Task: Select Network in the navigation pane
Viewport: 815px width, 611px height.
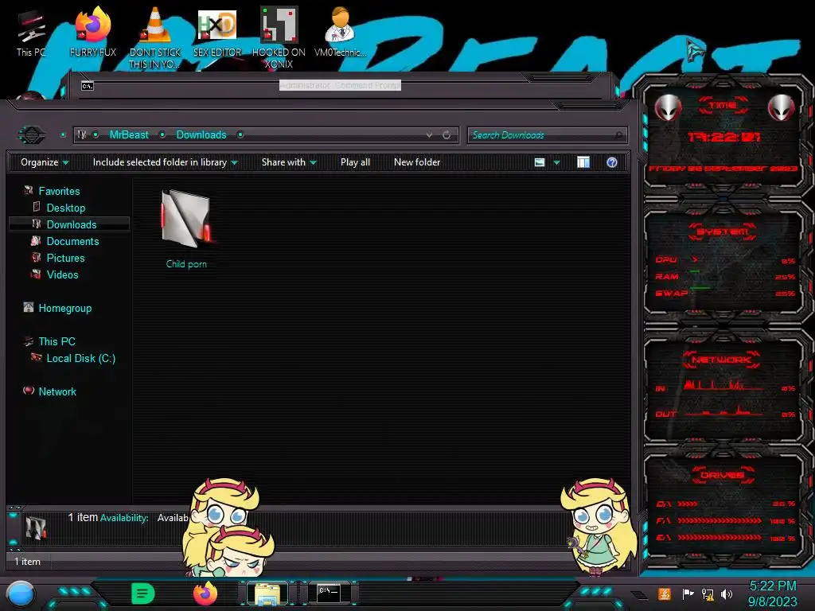Action: 57,391
